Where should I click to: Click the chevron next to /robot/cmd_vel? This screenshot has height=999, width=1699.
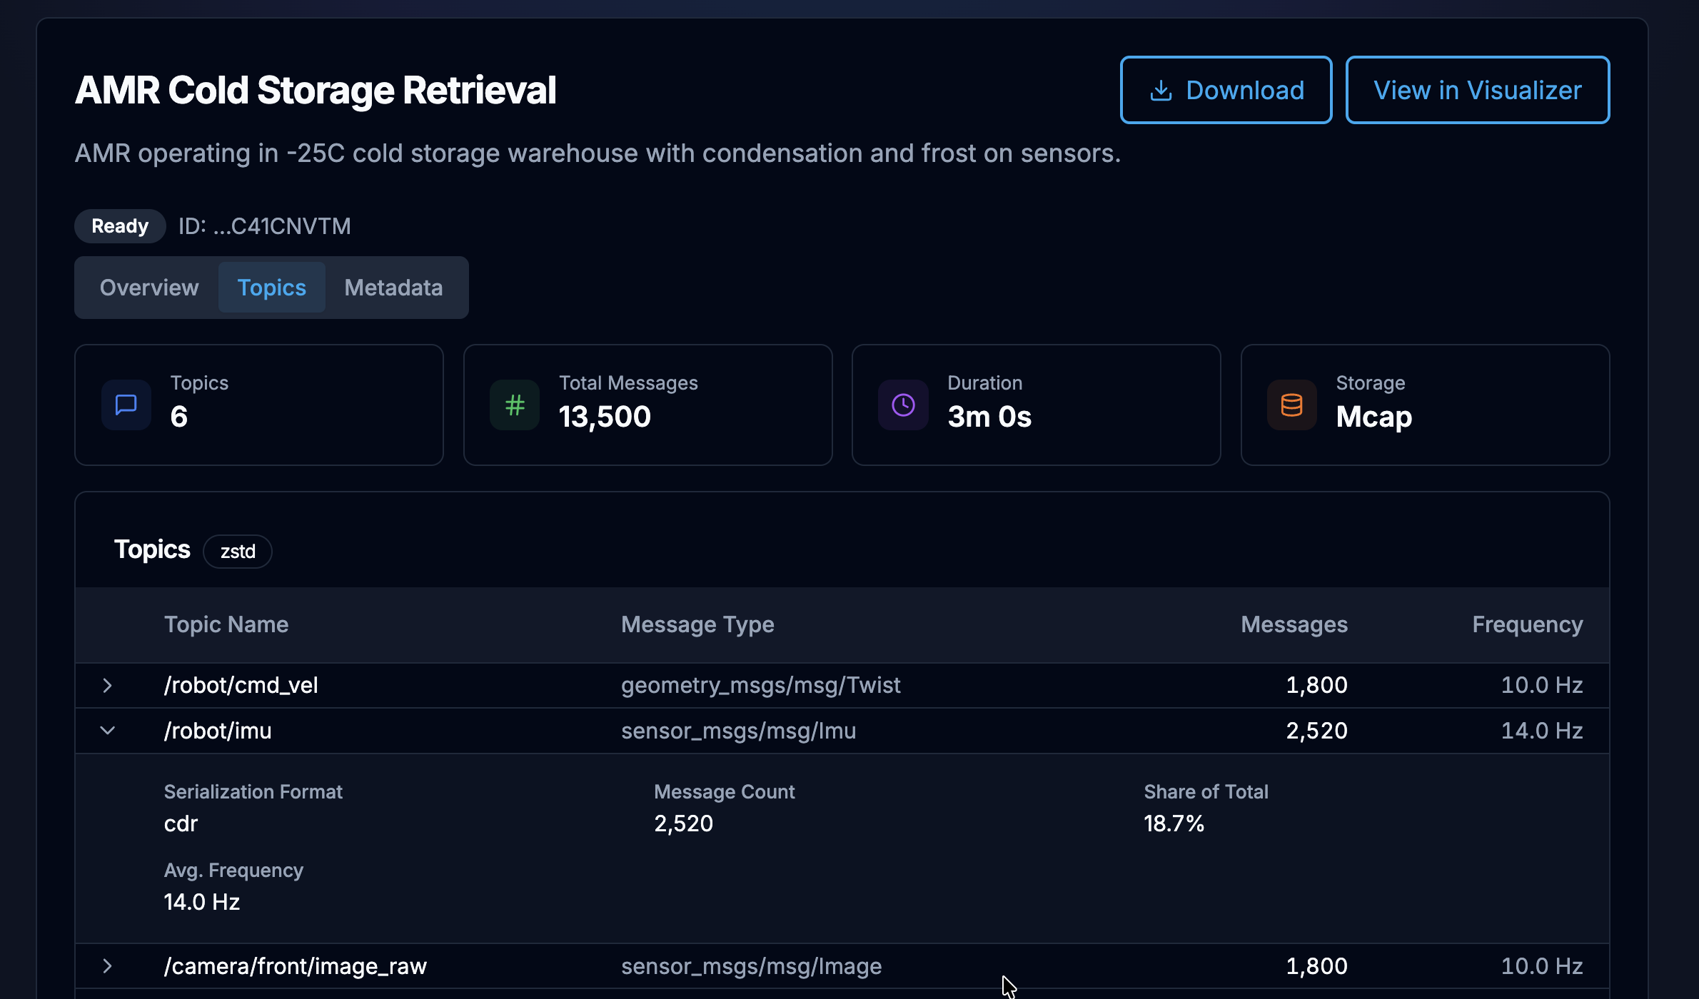pyautogui.click(x=108, y=685)
